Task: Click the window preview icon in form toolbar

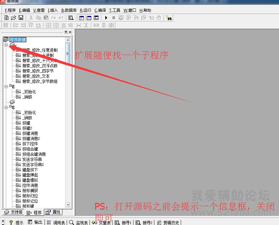Action: click(6, 25)
